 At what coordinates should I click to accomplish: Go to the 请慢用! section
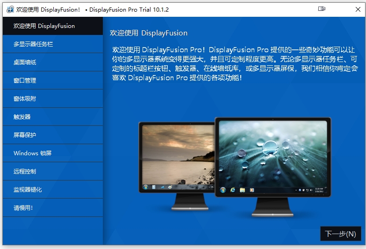[52, 208]
